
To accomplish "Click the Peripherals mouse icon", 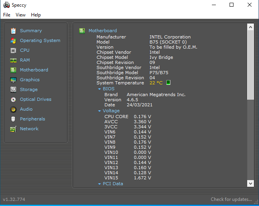I will pyautogui.click(x=13, y=119).
